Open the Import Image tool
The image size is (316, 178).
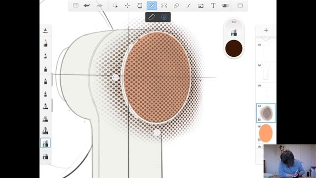pyautogui.click(x=201, y=5)
